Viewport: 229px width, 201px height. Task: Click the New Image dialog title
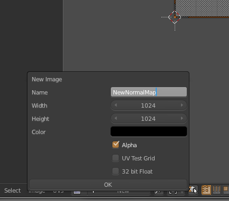(47, 79)
